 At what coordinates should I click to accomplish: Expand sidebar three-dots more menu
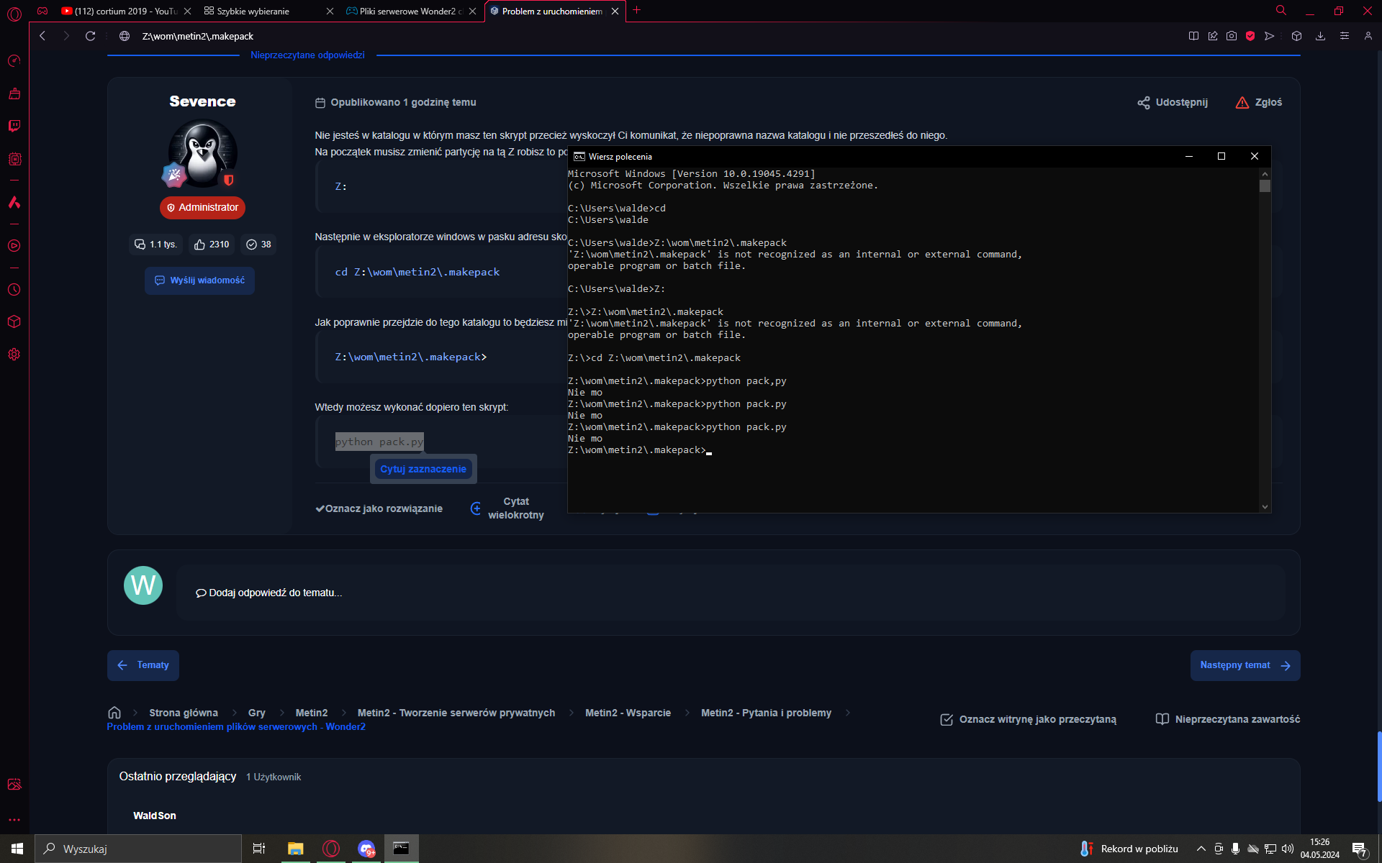(14, 820)
